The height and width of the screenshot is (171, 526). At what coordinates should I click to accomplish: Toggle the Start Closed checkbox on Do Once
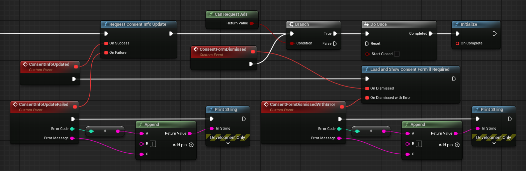397,54
